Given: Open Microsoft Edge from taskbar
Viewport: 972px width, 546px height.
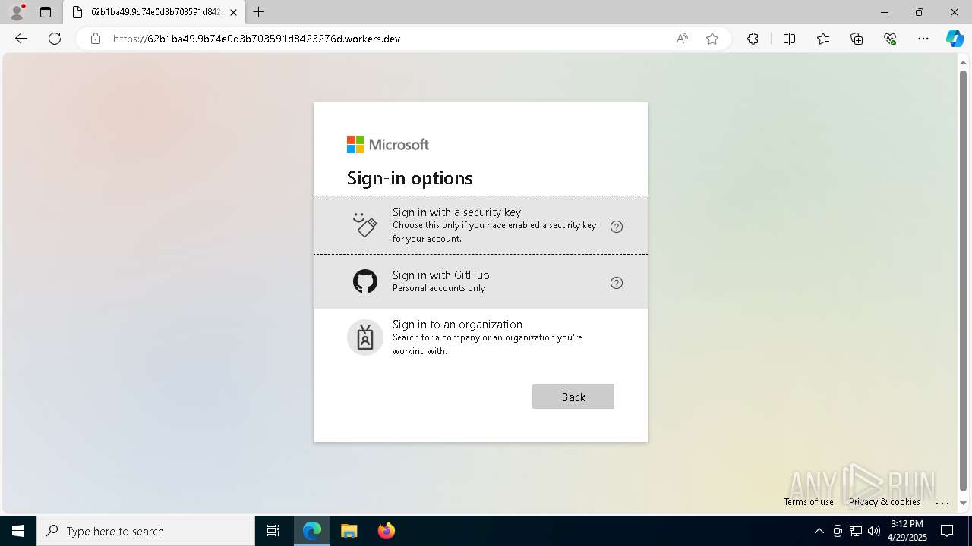Looking at the screenshot, I should [x=312, y=531].
